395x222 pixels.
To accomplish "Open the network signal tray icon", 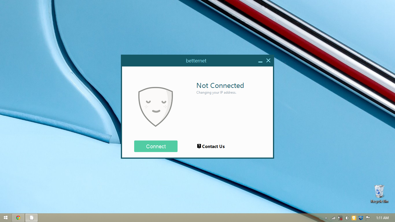I will point(333,218).
